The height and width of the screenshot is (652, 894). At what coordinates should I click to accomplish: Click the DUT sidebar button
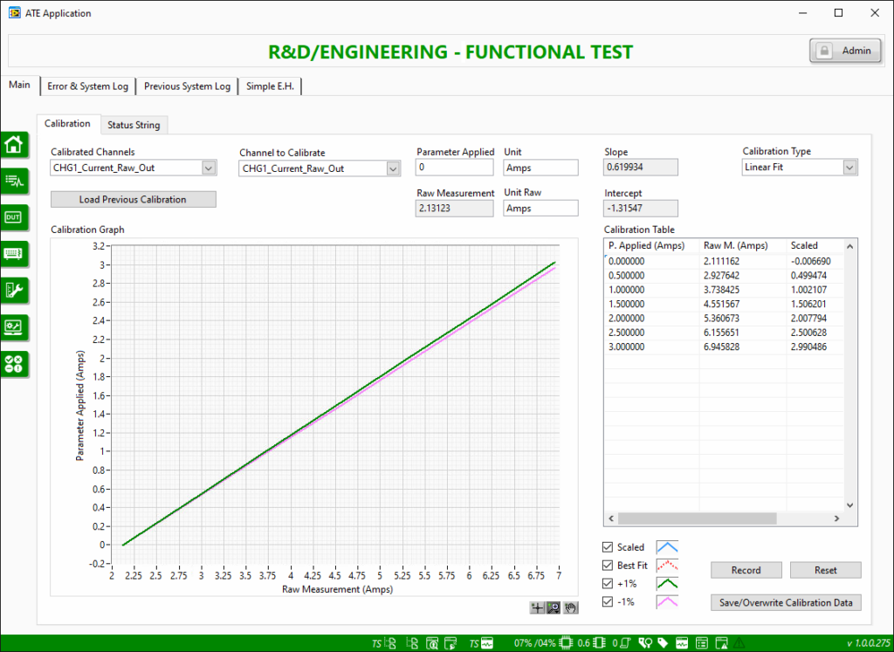pyautogui.click(x=14, y=217)
